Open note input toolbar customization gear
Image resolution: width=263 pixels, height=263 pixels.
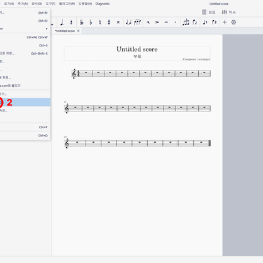pyautogui.click(x=233, y=22)
